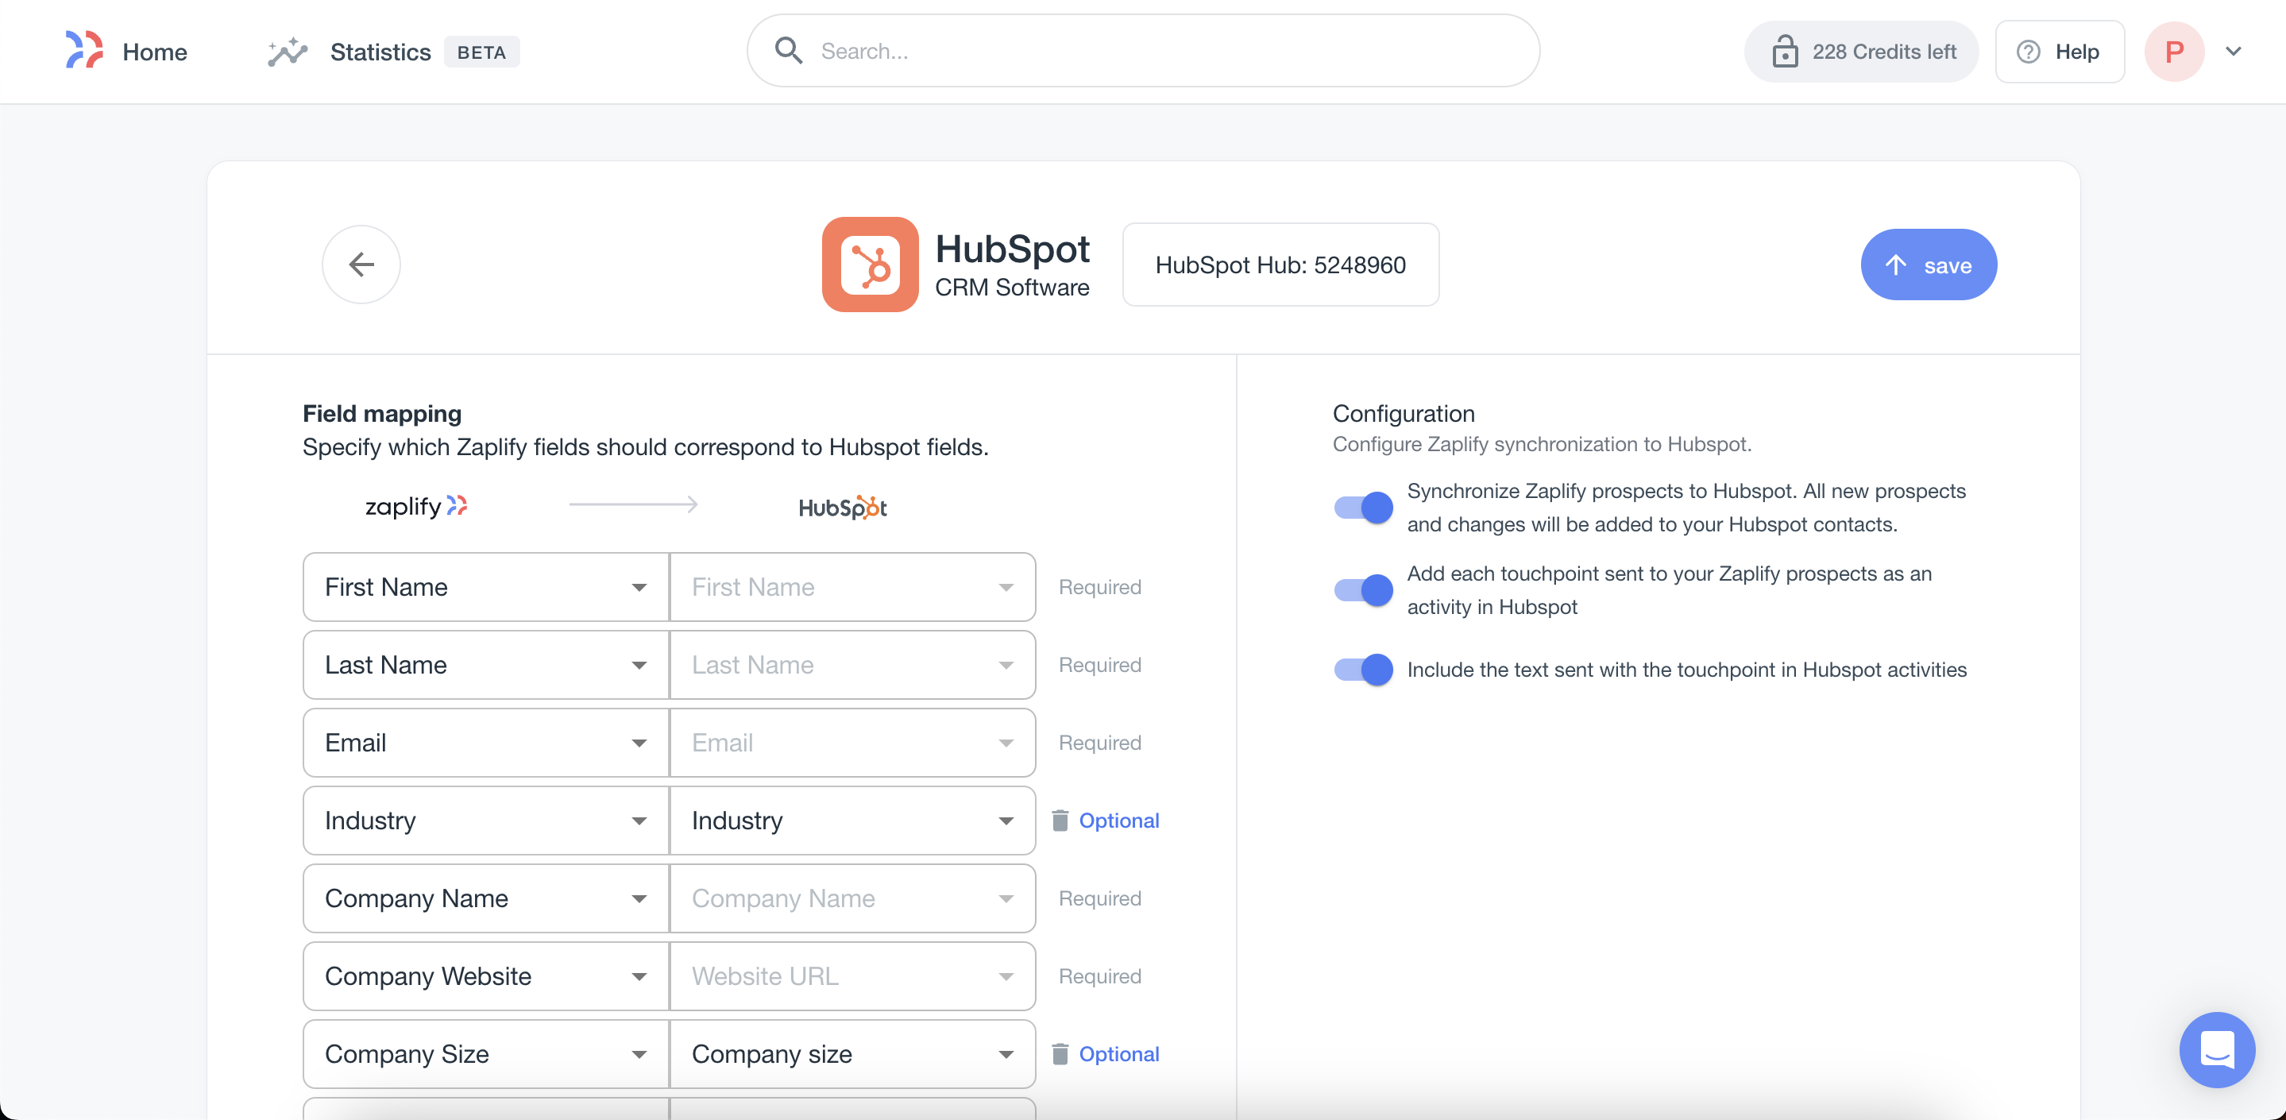2286x1120 pixels.
Task: Turn off include touchpoint text toggle
Action: (1363, 669)
